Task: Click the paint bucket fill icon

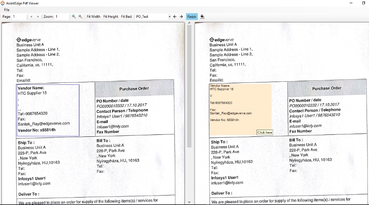Action: tap(202, 17)
